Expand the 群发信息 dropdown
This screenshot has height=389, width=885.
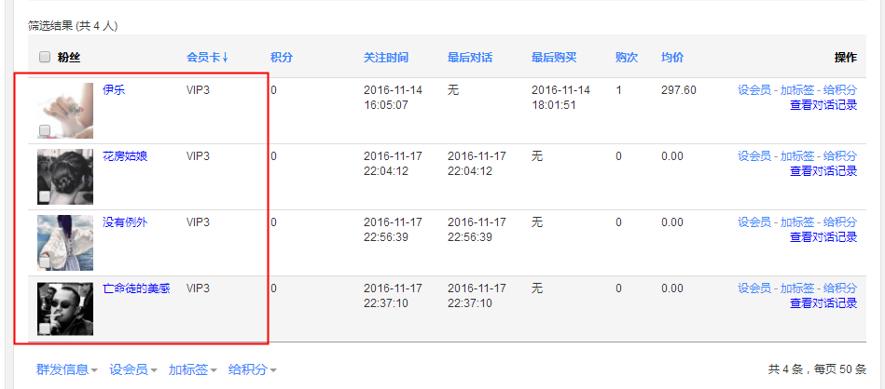67,369
